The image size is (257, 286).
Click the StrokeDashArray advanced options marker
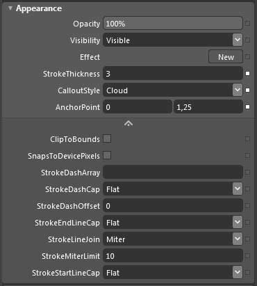click(247, 173)
